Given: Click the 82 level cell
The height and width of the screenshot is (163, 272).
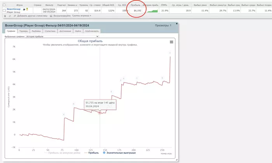Looking at the screenshot, I should pyautogui.click(x=84, y=10).
